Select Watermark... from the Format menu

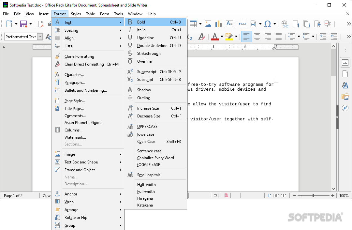tap(88, 137)
